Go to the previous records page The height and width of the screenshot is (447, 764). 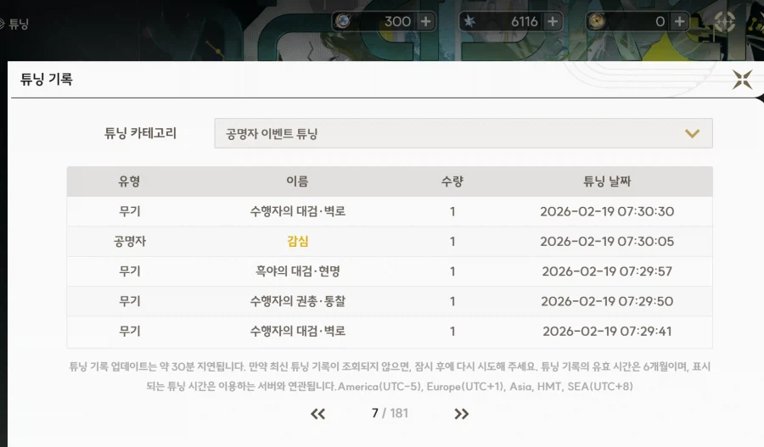(x=317, y=414)
